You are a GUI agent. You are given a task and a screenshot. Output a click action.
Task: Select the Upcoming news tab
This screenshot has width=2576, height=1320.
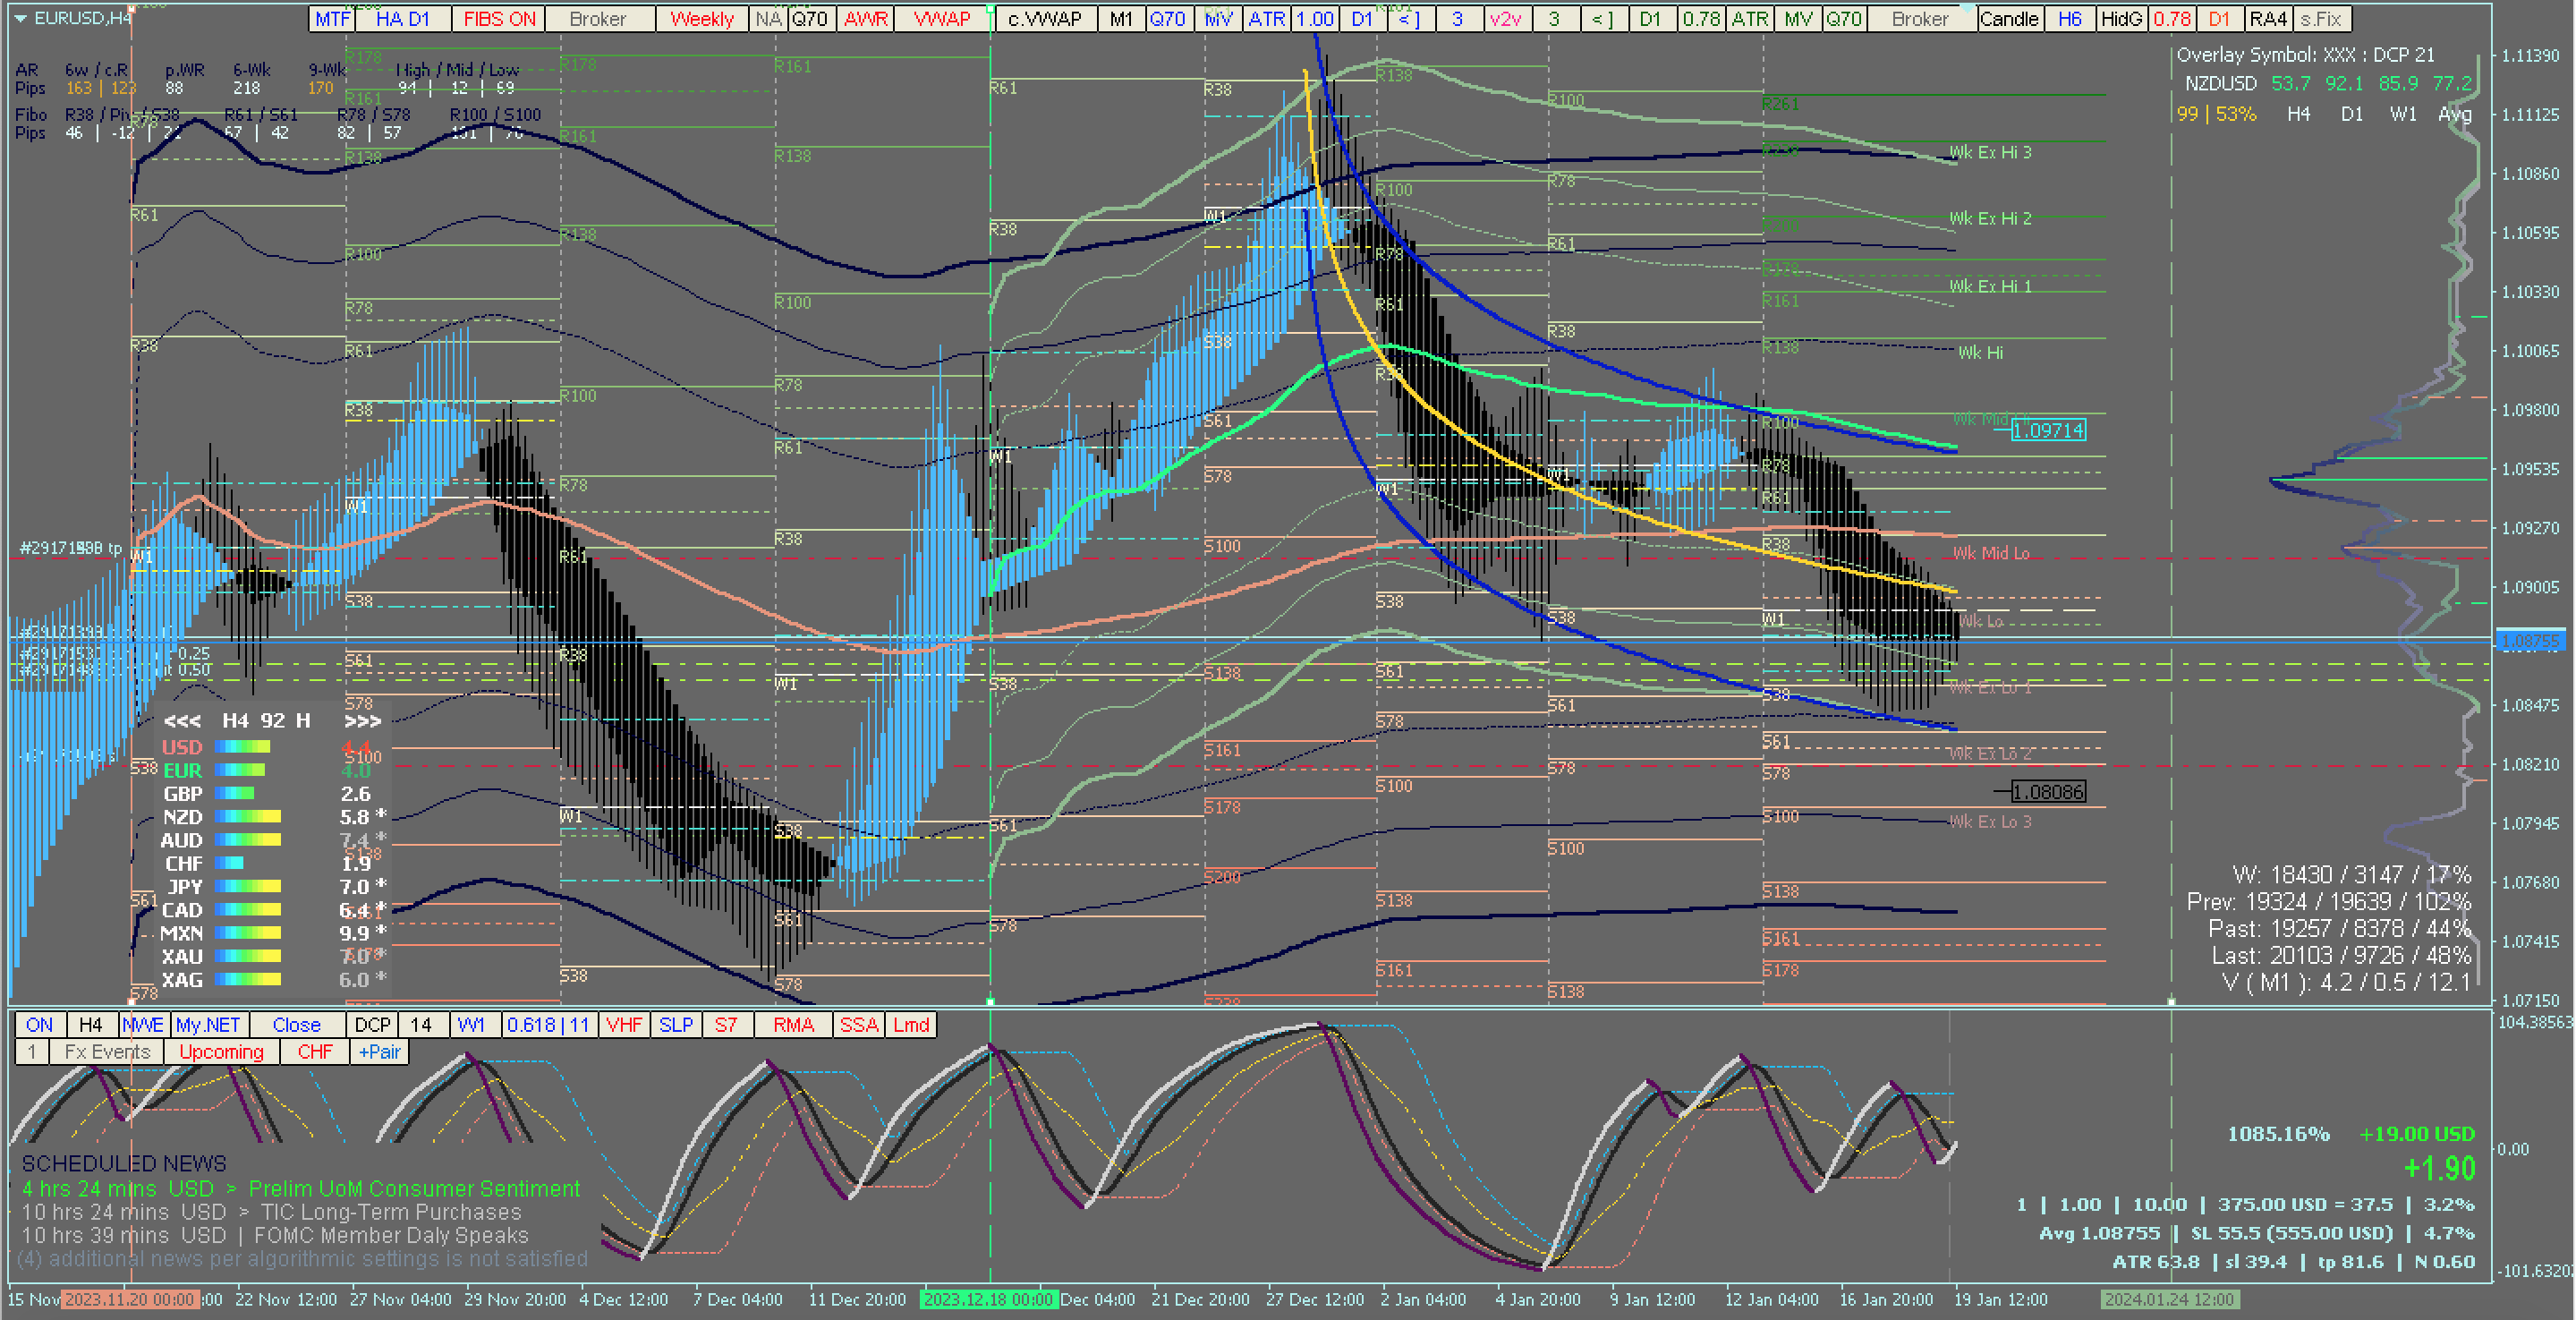coord(221,1052)
